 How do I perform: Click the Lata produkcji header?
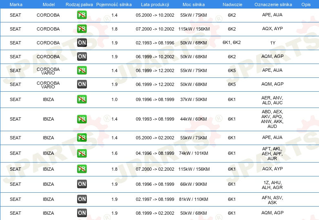click(155, 4)
